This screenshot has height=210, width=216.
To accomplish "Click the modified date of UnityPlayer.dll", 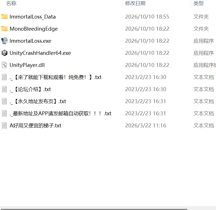I will (x=147, y=65).
